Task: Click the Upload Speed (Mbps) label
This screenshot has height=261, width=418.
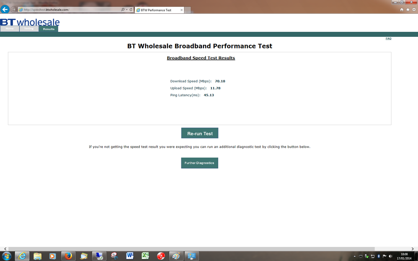Action: pos(188,88)
